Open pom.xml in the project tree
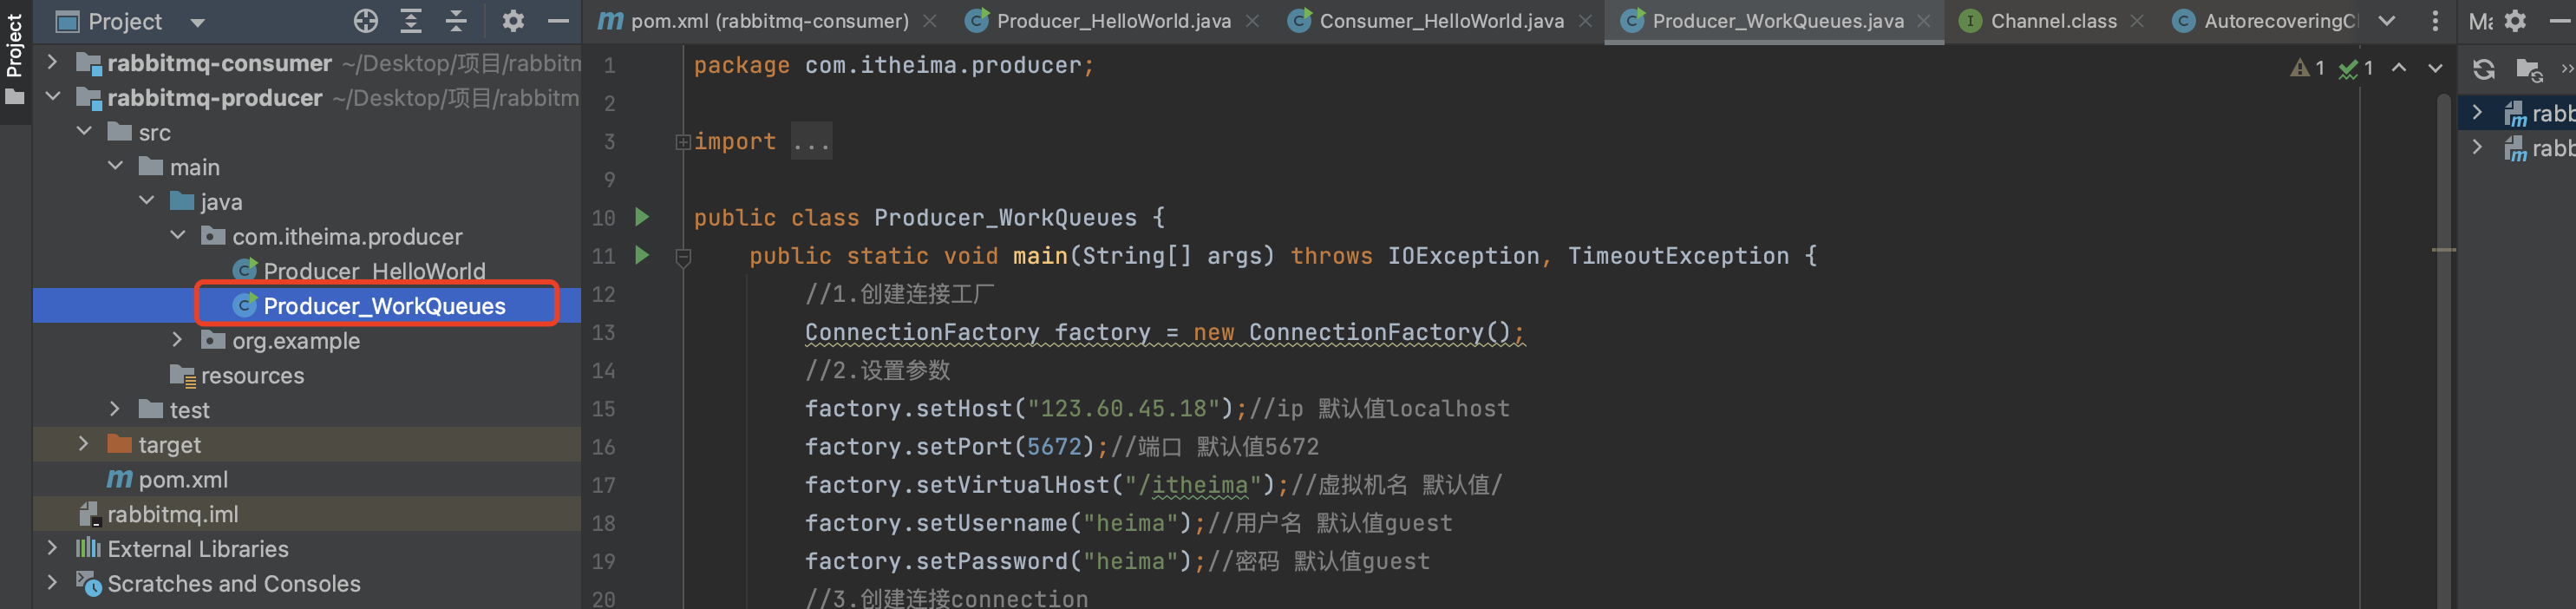This screenshot has height=609, width=2576. [x=182, y=479]
